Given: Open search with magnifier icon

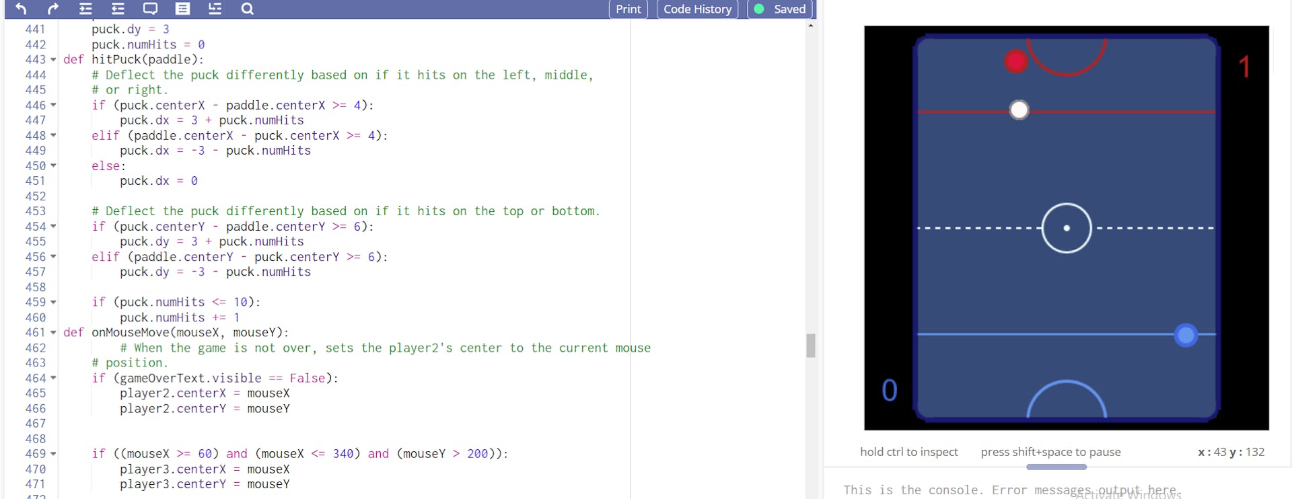Looking at the screenshot, I should [x=247, y=9].
